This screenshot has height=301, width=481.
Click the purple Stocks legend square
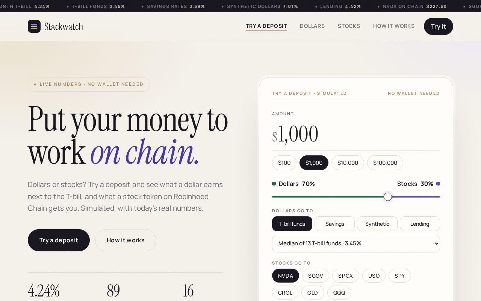[x=438, y=184]
